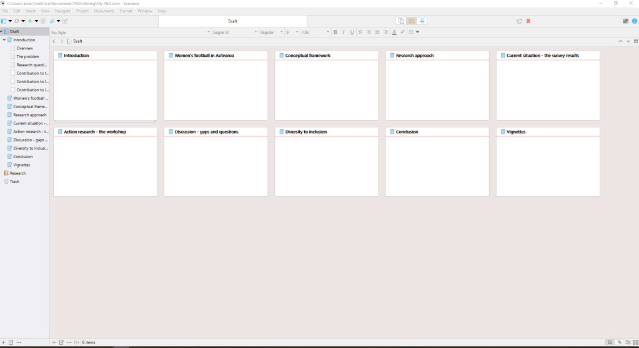Toggle underline formatting
Viewport: 639px width, 348px height.
352,32
